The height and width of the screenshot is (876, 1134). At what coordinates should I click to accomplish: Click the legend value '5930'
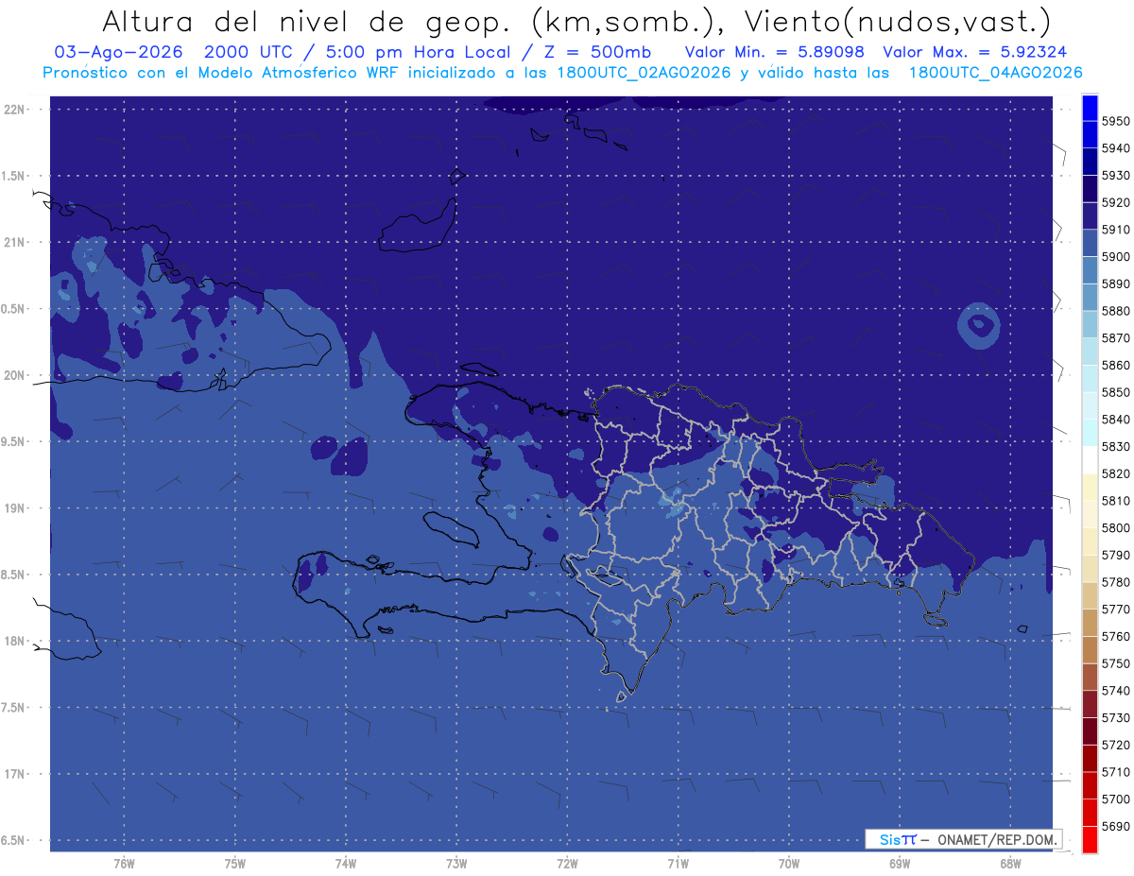click(1115, 176)
